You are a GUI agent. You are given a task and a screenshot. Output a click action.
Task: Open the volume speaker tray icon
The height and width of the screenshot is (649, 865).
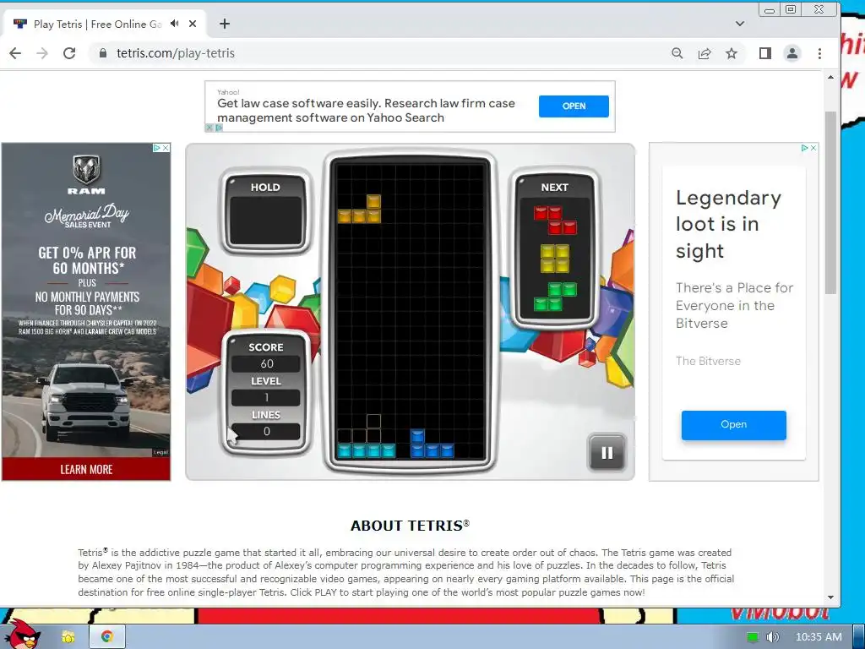point(772,637)
